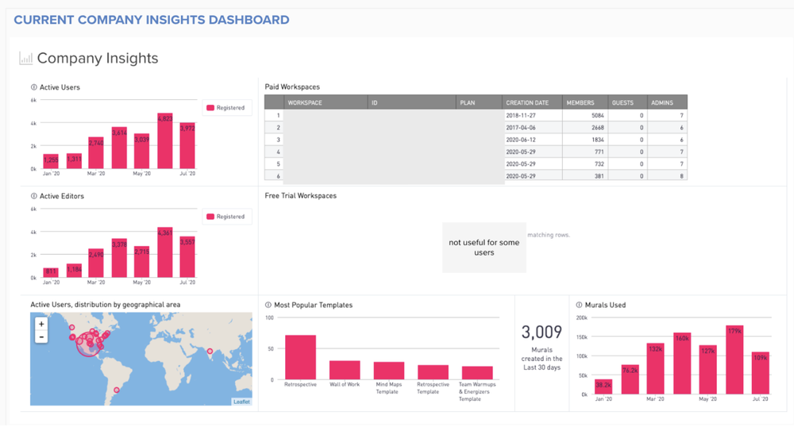Click the 3,009 murals created figure
This screenshot has width=794, height=427.
(x=542, y=333)
